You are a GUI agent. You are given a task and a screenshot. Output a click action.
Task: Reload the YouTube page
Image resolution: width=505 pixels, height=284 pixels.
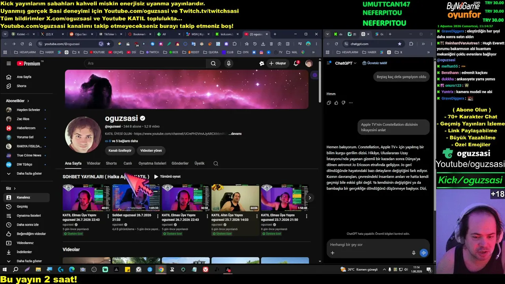(x=22, y=44)
